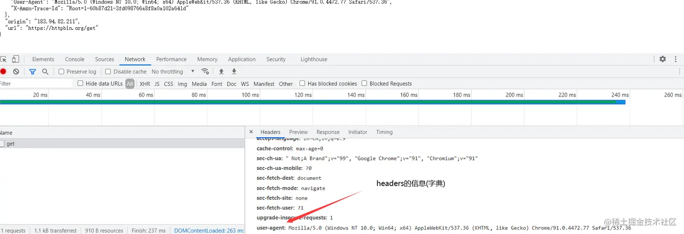Open the Security panel
The height and width of the screenshot is (234, 684).
[276, 59]
